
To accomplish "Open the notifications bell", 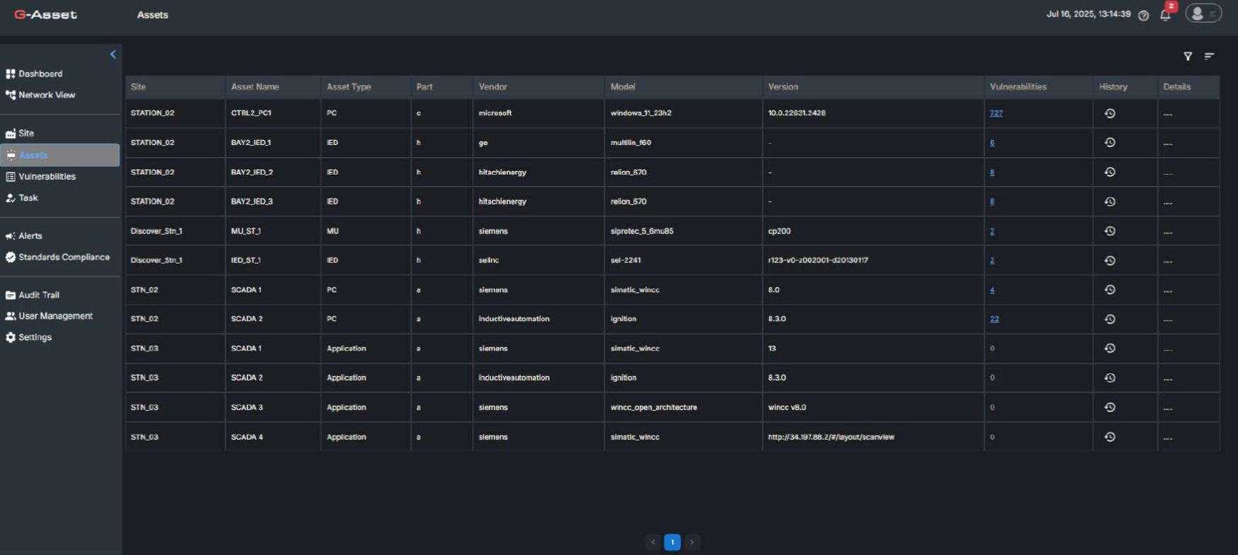I will pos(1165,15).
